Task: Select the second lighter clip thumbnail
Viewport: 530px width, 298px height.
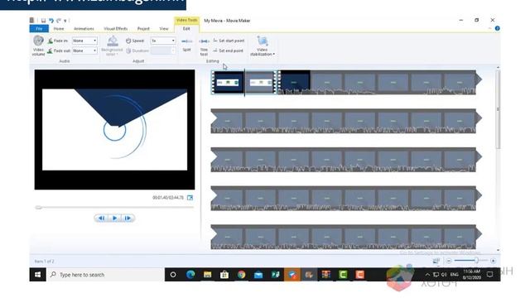Action: (261, 82)
